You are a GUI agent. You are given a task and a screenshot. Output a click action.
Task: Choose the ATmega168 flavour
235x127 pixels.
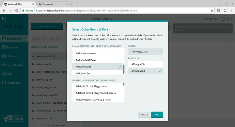[145, 64]
